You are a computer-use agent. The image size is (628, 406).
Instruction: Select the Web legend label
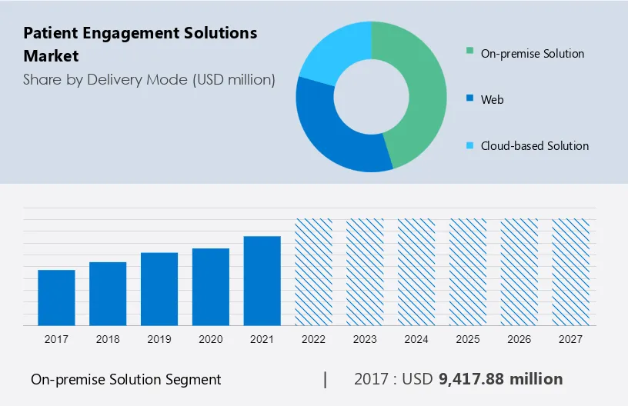[x=493, y=100]
